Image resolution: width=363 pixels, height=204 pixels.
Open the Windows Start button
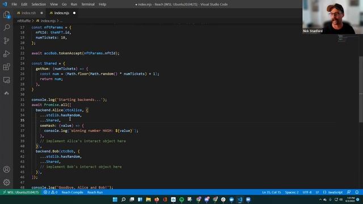click(115, 199)
